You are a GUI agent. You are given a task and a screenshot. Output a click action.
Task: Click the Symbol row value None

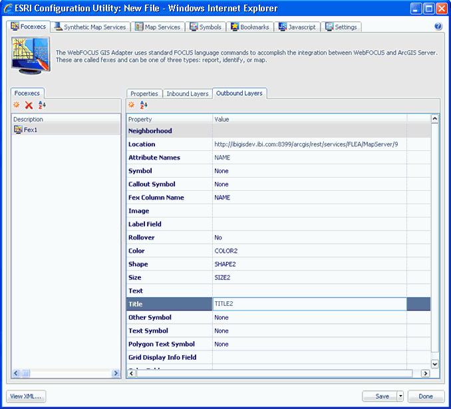click(222, 171)
